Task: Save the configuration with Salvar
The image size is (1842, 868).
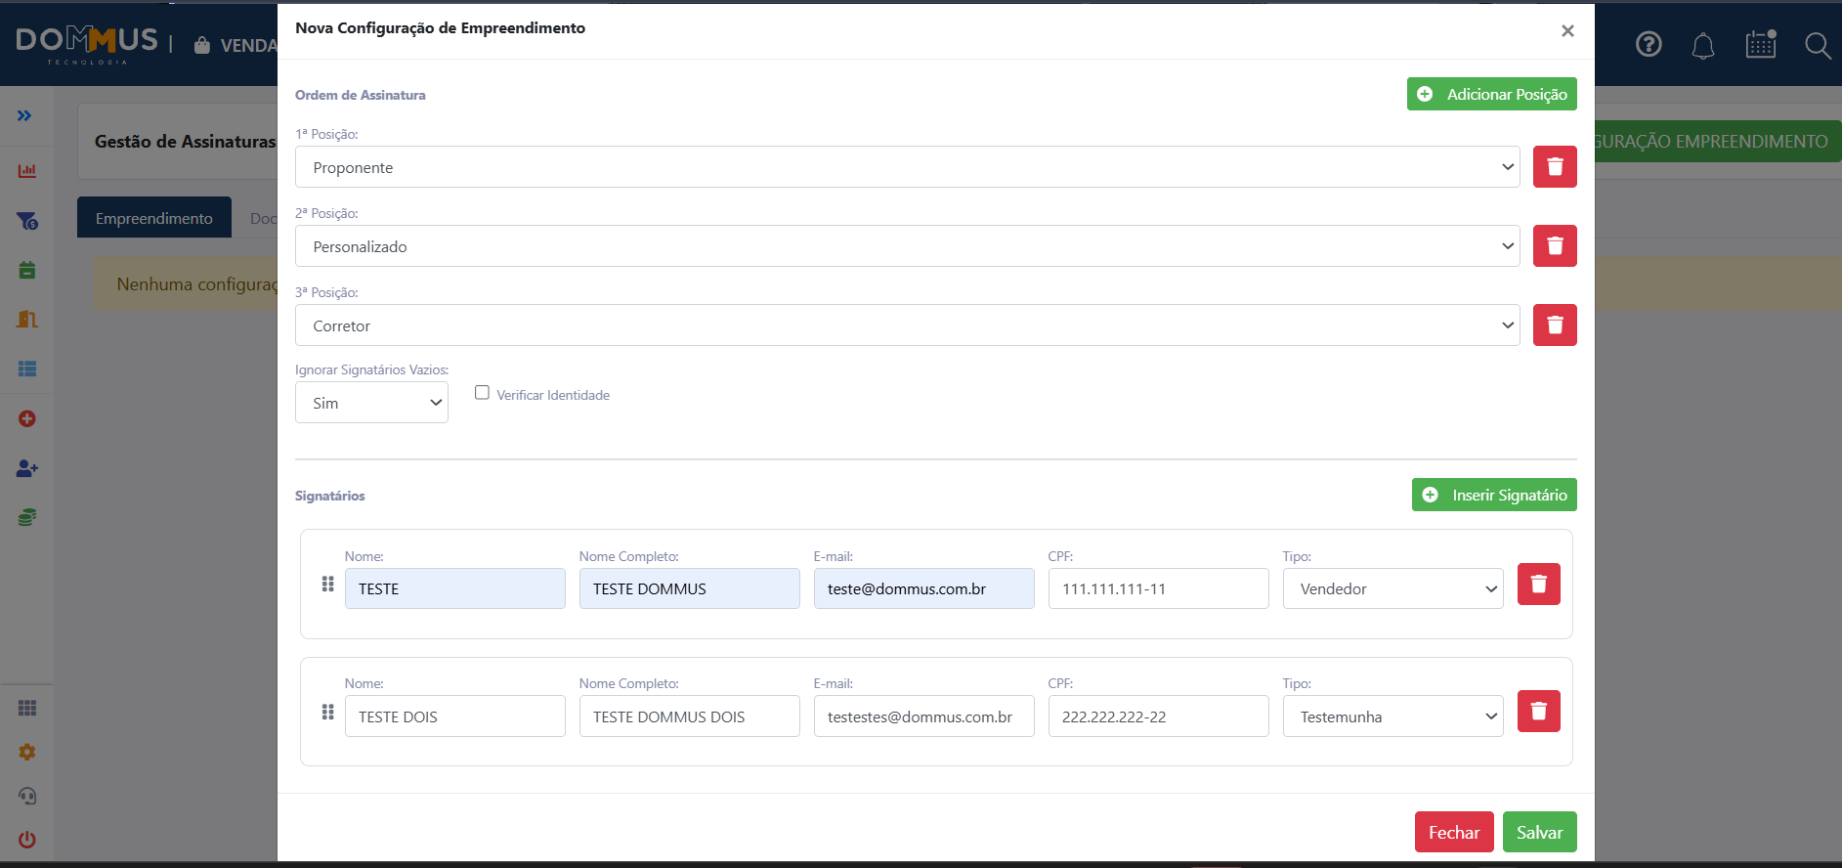Action: (x=1539, y=832)
